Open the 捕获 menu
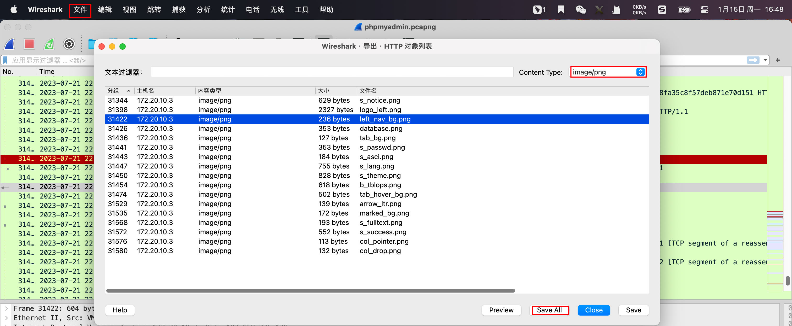This screenshot has width=792, height=326. (x=179, y=9)
